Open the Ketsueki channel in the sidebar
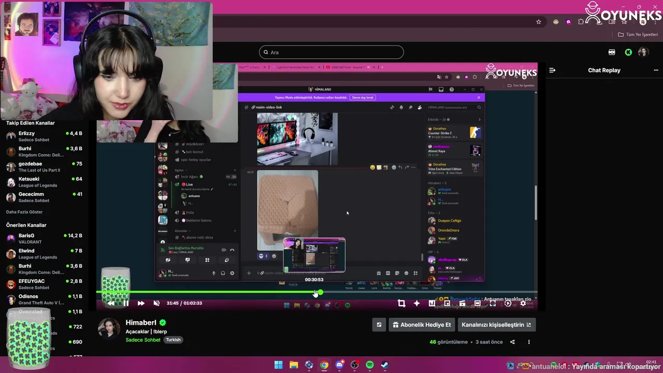Image resolution: width=663 pixels, height=373 pixels. point(44,182)
